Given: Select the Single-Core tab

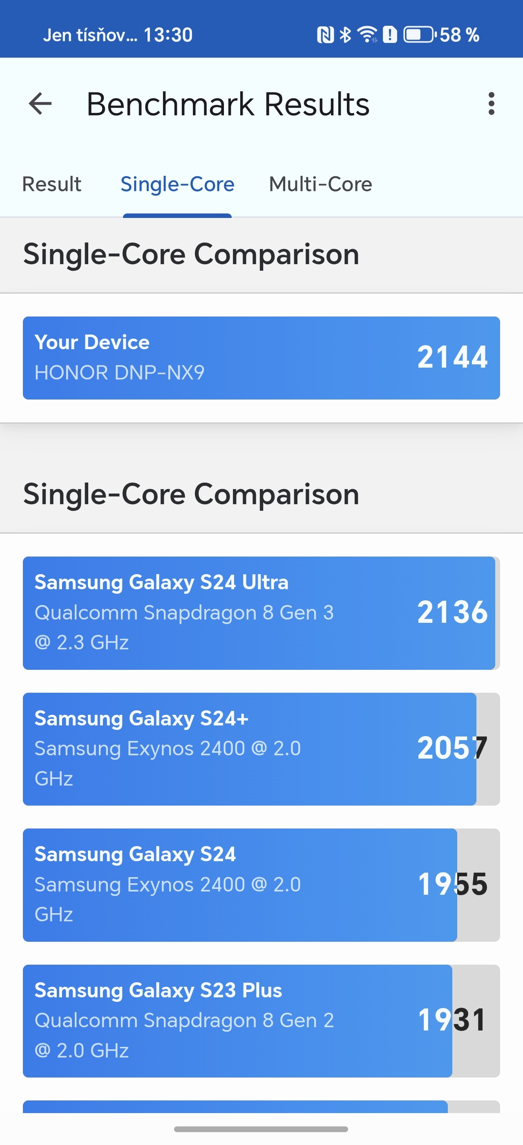Looking at the screenshot, I should (178, 184).
